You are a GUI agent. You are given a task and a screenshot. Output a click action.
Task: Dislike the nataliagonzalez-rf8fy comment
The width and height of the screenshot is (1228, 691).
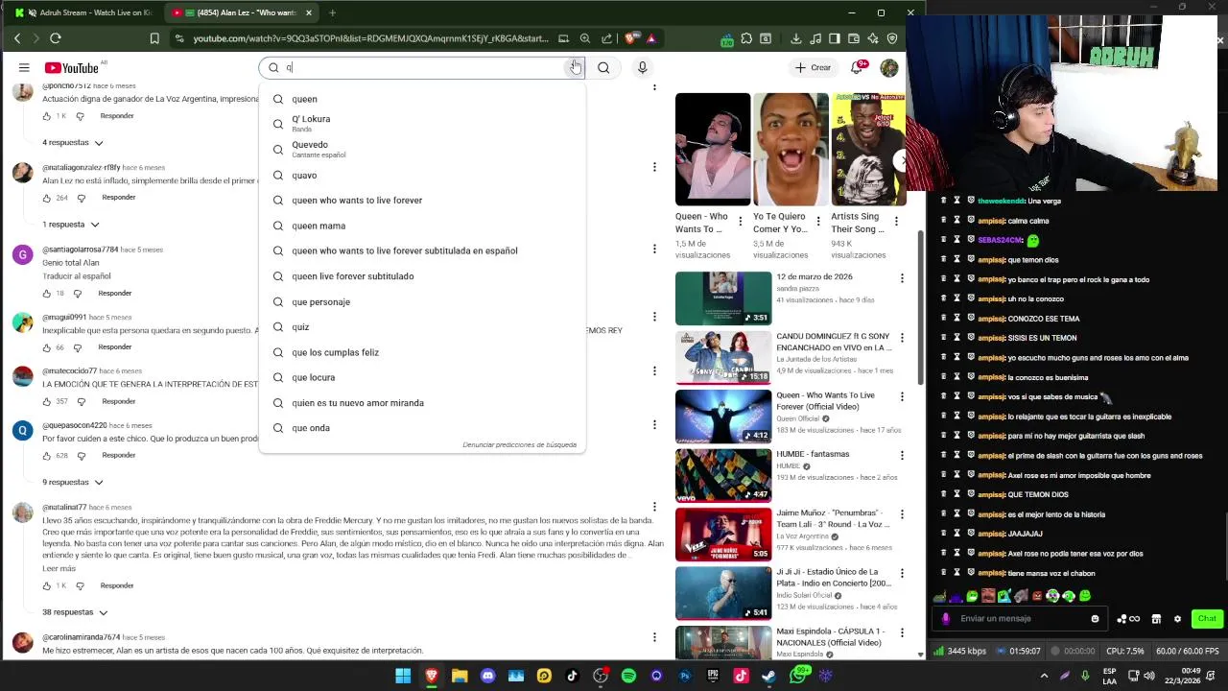(81, 198)
